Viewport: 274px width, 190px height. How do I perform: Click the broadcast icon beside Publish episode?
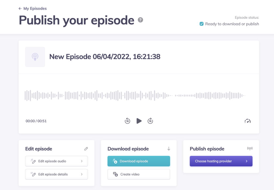250,149
